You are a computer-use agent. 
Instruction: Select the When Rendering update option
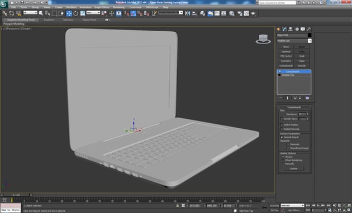283,160
